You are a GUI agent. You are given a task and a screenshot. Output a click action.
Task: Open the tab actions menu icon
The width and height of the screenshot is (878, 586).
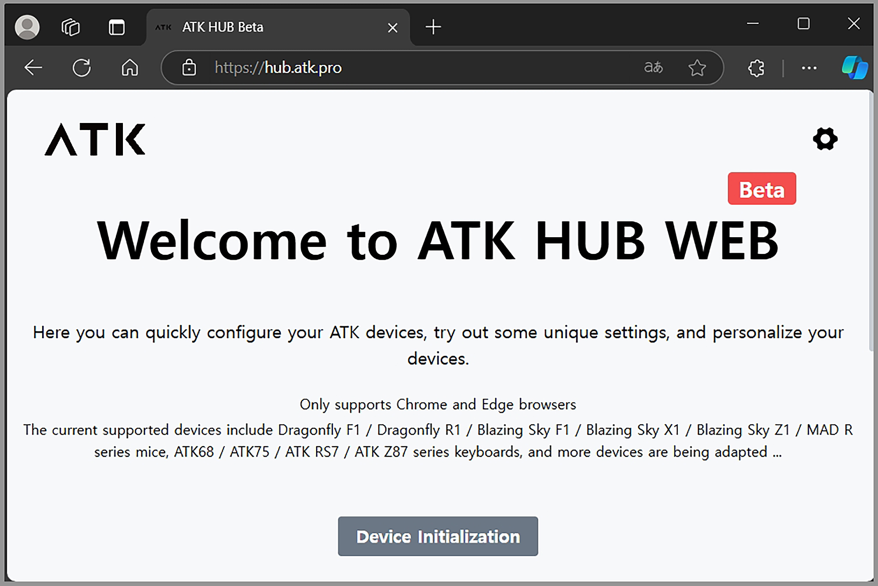[117, 27]
